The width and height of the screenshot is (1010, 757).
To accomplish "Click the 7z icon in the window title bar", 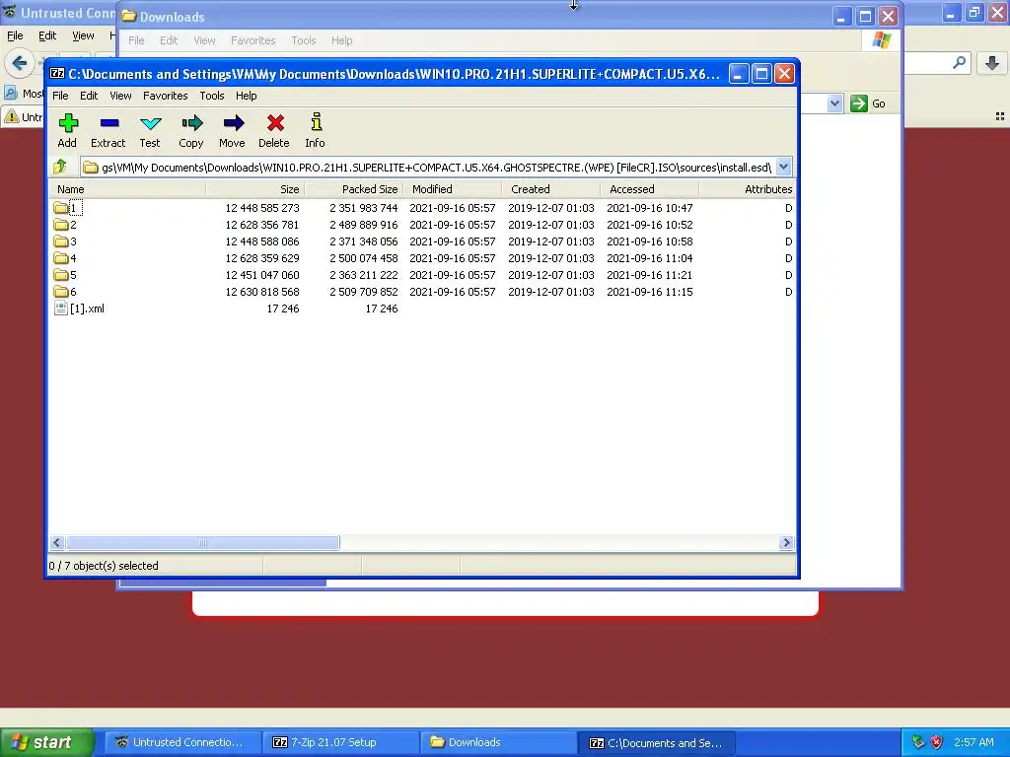I will pyautogui.click(x=57, y=73).
